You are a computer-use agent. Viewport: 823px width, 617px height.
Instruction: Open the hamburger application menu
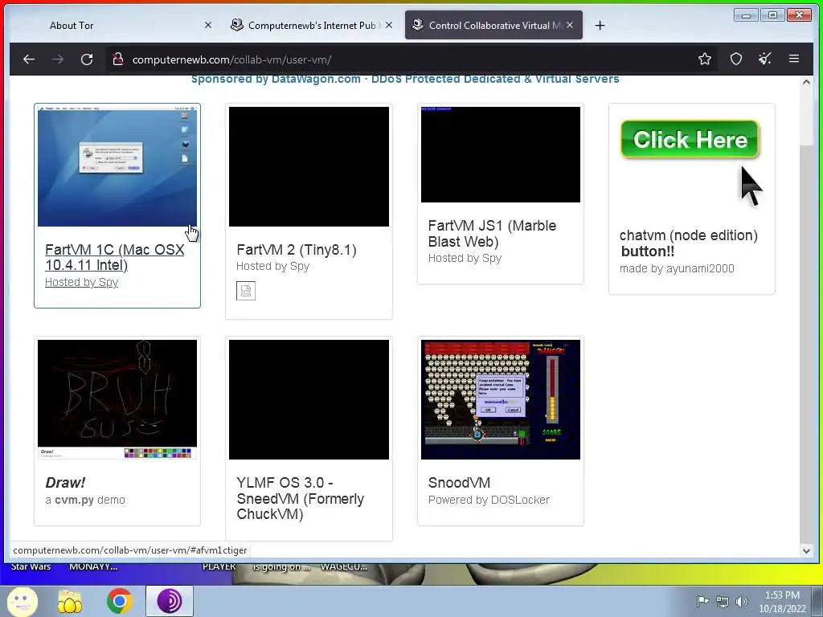pos(793,59)
